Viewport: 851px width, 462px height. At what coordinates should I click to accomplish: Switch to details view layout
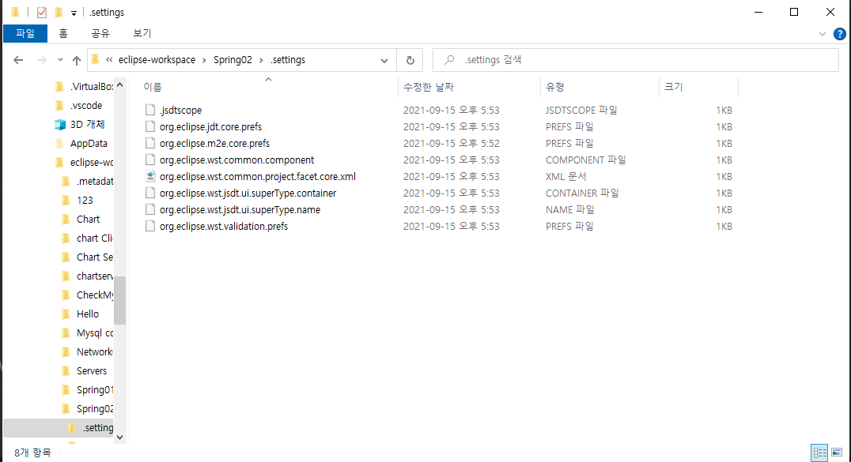(x=819, y=453)
